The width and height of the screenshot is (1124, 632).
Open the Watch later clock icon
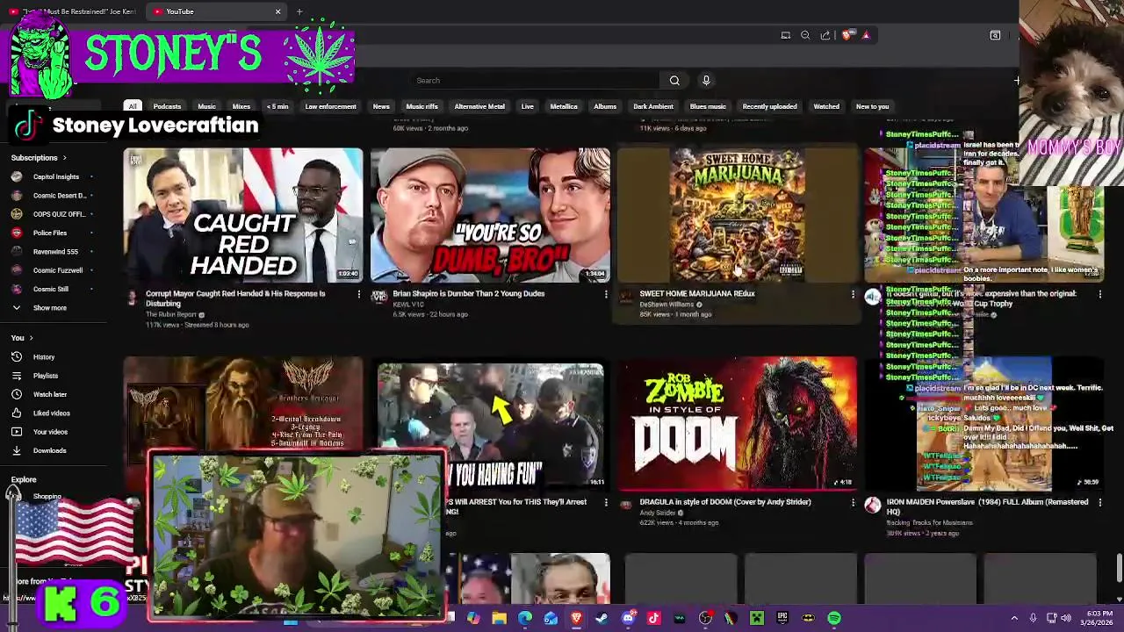(x=17, y=394)
